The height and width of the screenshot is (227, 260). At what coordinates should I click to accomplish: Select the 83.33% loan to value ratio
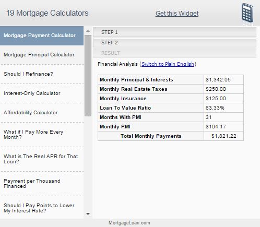(215, 108)
